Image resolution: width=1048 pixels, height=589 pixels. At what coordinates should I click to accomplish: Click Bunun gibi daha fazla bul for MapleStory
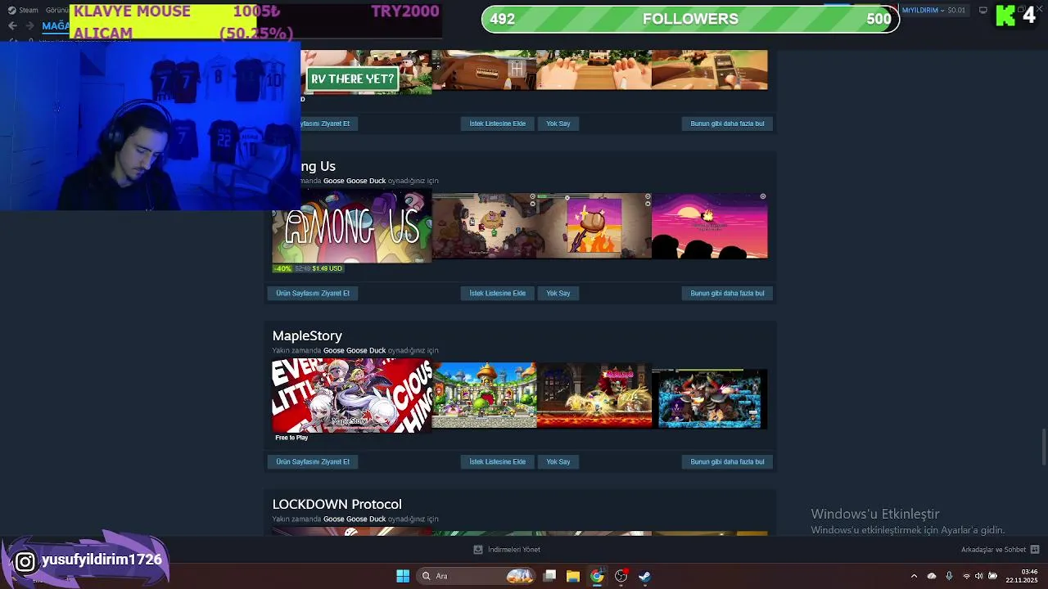(727, 461)
